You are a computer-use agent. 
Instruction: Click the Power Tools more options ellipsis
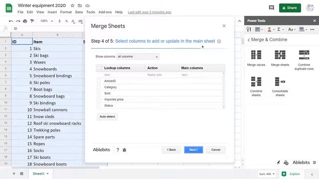tap(312, 29)
